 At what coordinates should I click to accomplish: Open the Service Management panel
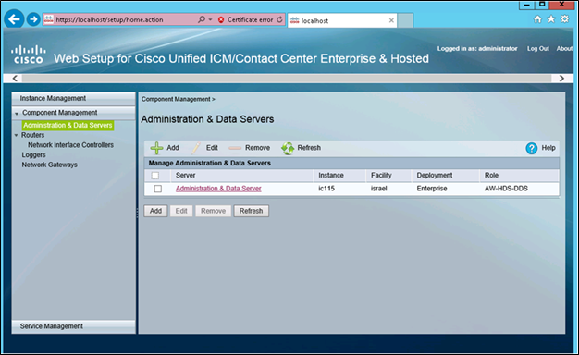pos(73,326)
